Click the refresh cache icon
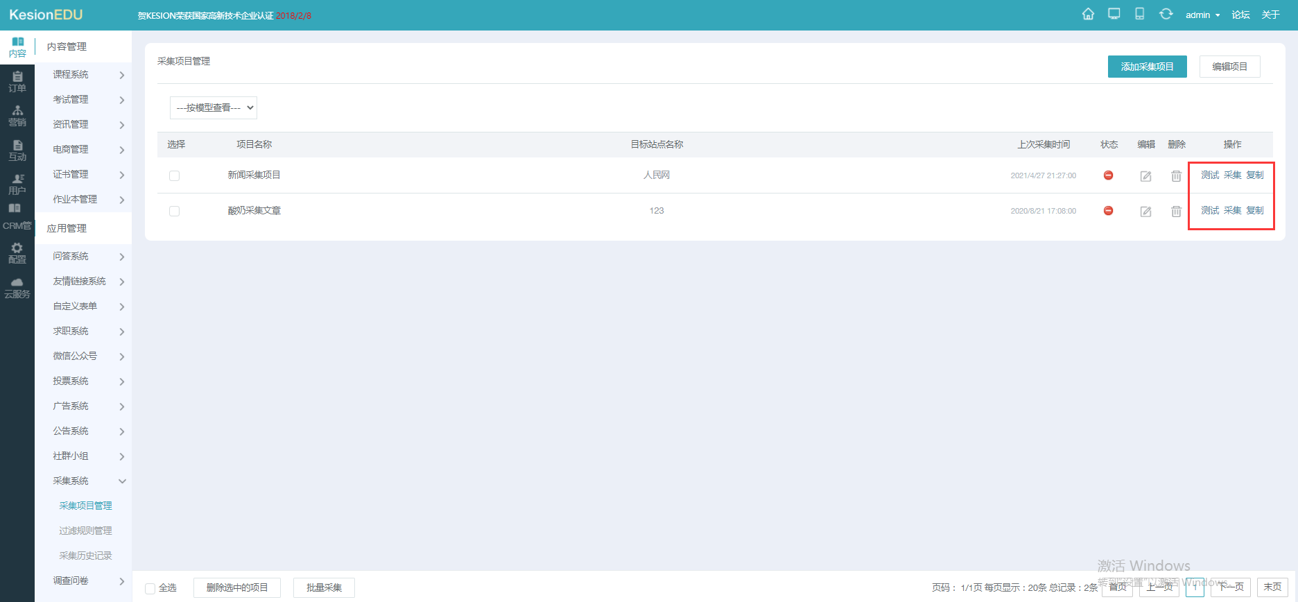Viewport: 1298px width, 602px height. click(1166, 15)
